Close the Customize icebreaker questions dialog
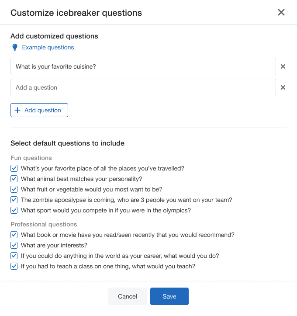The width and height of the screenshot is (297, 316). coord(281,12)
